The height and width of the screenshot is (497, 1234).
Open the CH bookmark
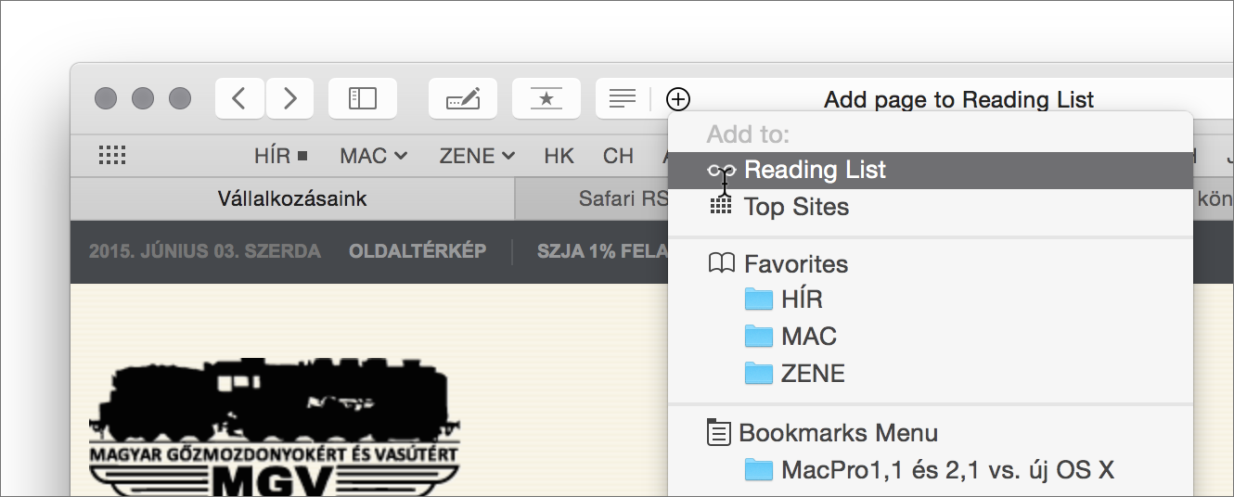point(618,156)
